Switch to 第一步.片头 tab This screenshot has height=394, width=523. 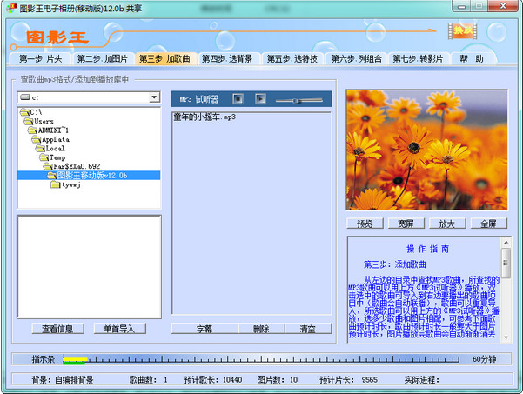(40, 58)
